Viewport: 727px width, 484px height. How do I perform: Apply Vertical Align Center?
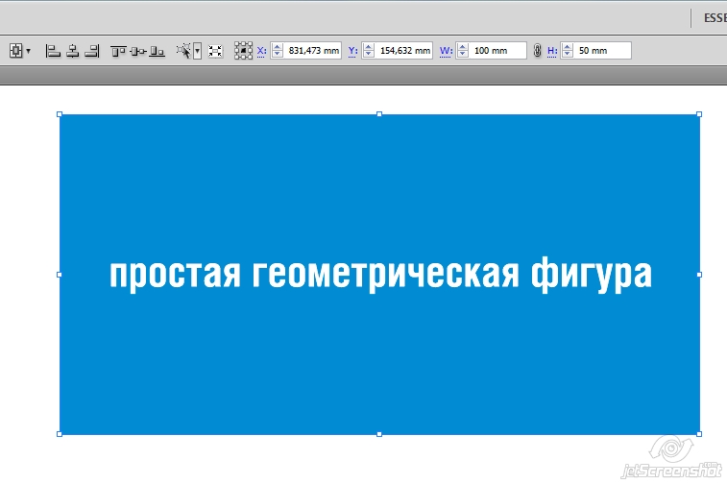pos(138,51)
